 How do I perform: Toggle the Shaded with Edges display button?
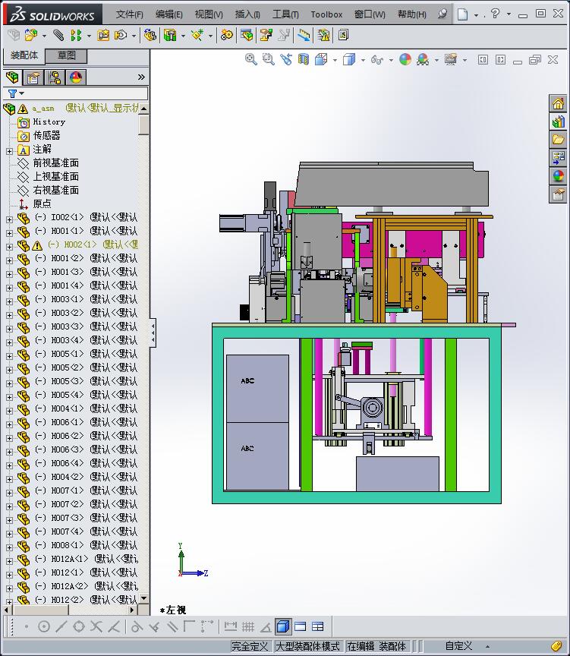click(283, 626)
